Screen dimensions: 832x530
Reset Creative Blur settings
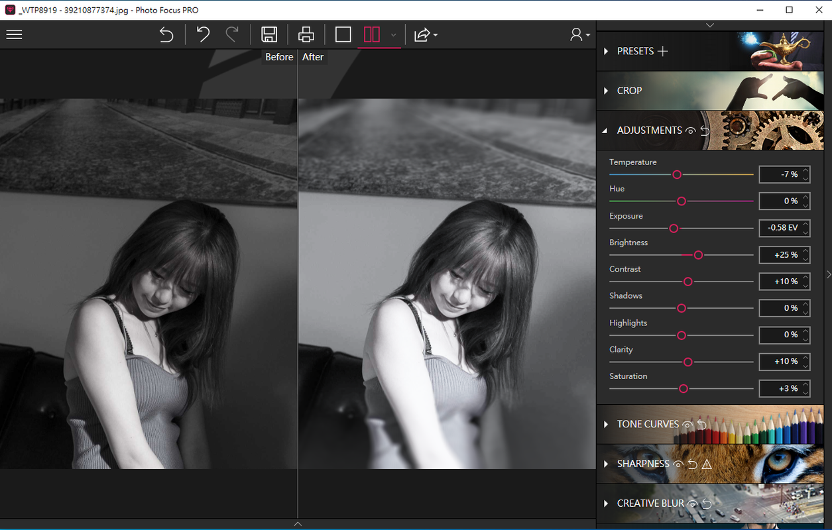707,503
